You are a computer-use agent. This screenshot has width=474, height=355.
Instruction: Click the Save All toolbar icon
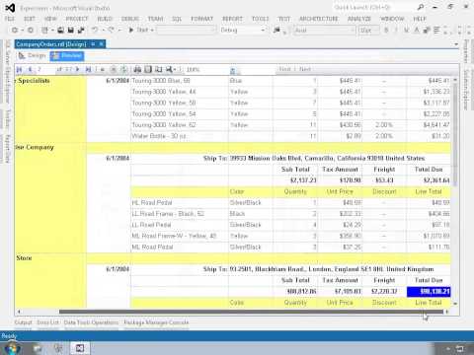pyautogui.click(x=81, y=31)
